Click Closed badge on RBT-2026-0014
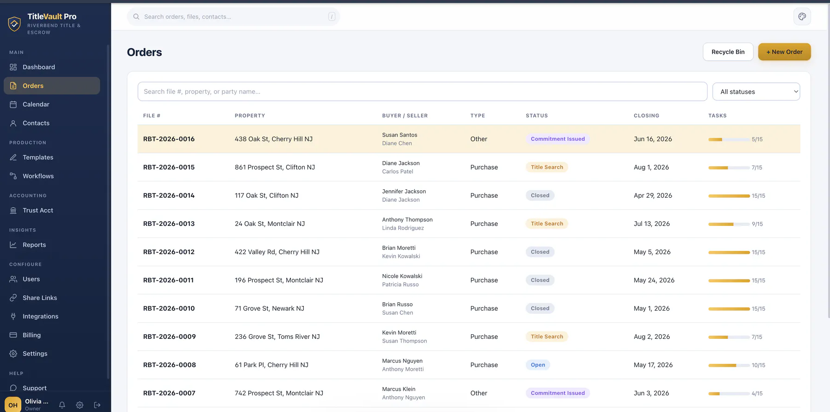Viewport: 830px width, 412px height. tap(540, 195)
